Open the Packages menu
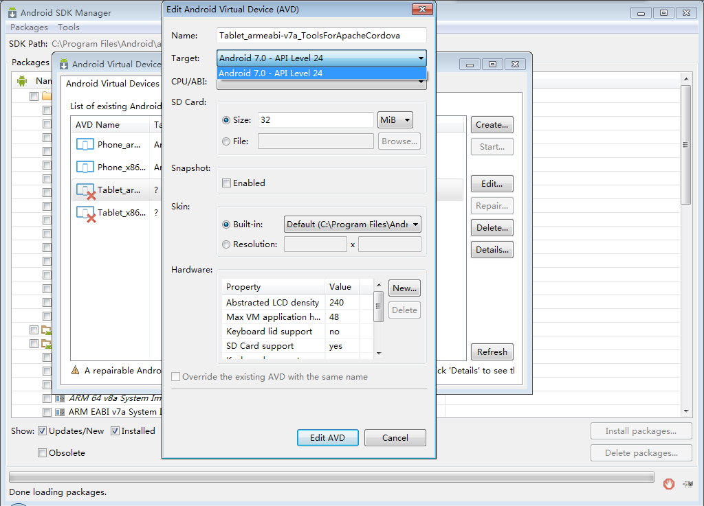This screenshot has width=704, height=506. pos(29,27)
